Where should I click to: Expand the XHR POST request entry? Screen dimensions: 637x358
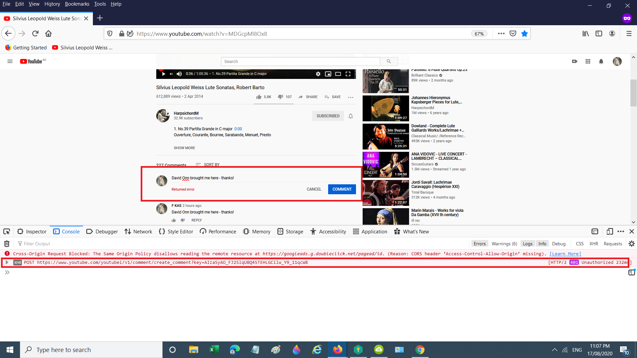tap(7, 262)
